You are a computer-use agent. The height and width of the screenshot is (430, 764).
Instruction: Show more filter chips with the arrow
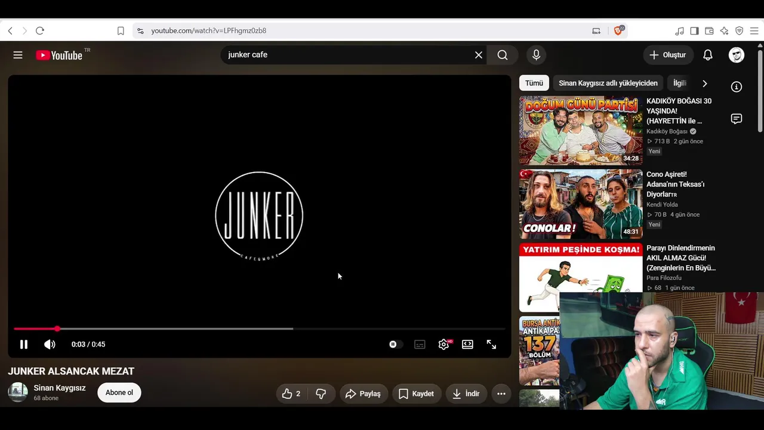(x=704, y=83)
